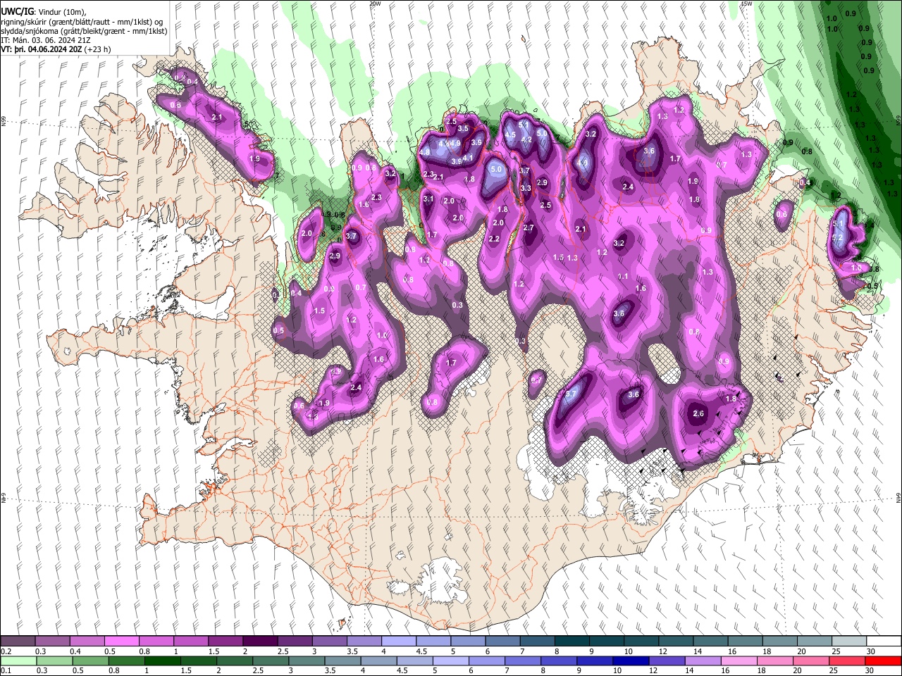Click the '5.7' precipitation value on the map
The image size is (902, 676).
click(x=572, y=394)
